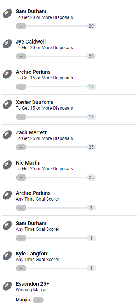Click football icon beside Nic Martin
Viewport: 137px width, 305px height.
[x=8, y=165]
